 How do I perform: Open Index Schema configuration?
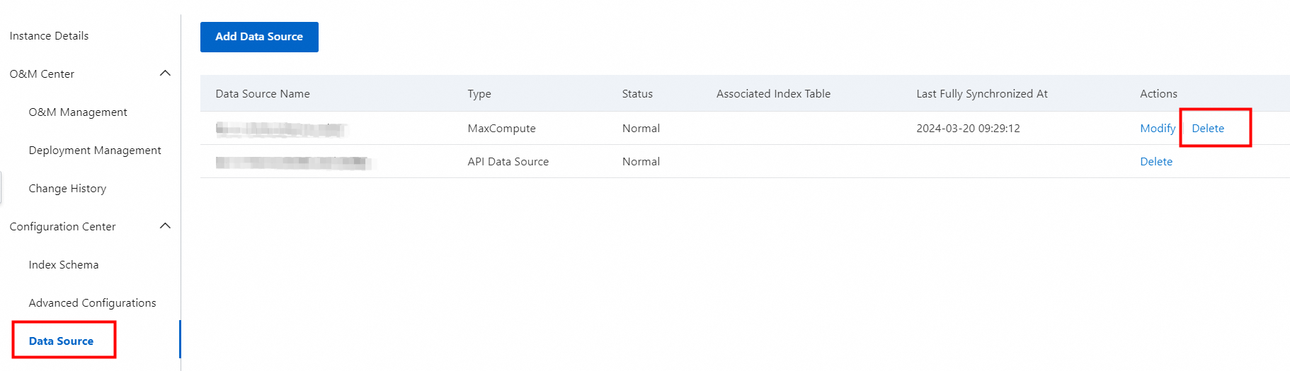coord(64,265)
